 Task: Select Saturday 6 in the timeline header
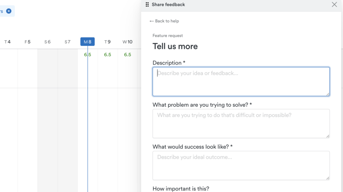click(x=48, y=42)
